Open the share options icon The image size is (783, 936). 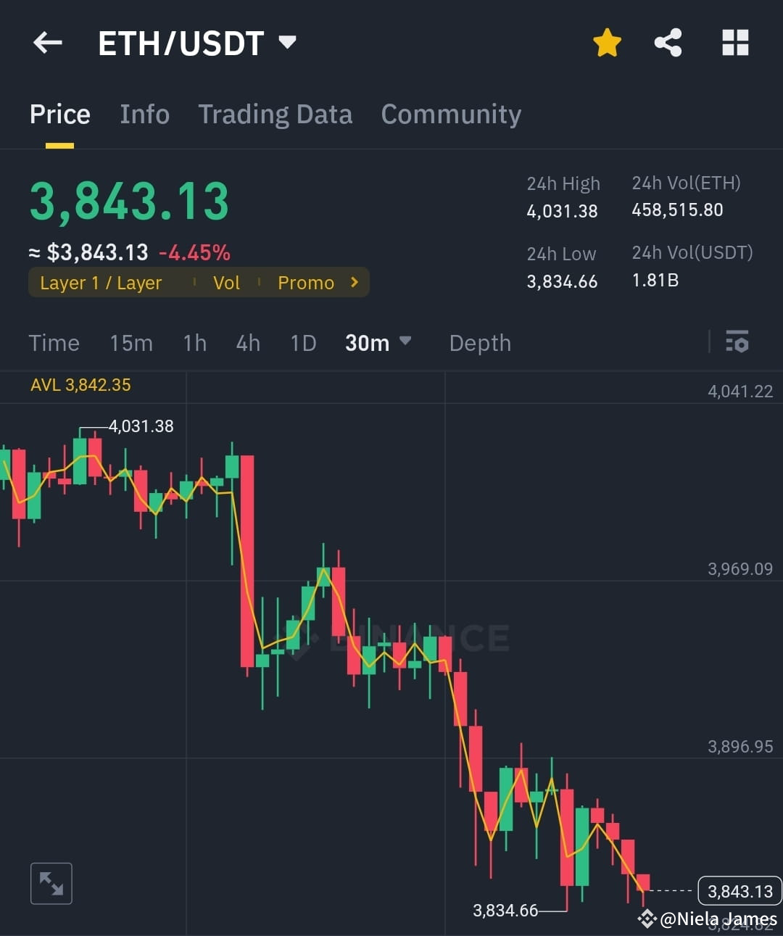point(668,42)
